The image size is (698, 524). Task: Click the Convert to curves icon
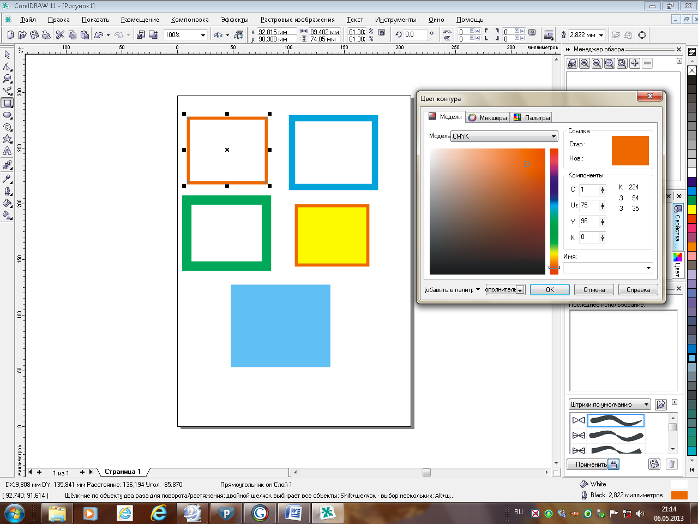[642, 35]
